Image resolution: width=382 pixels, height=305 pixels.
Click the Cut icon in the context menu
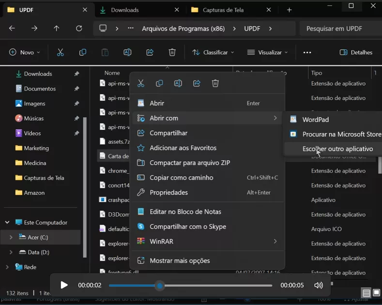(141, 83)
